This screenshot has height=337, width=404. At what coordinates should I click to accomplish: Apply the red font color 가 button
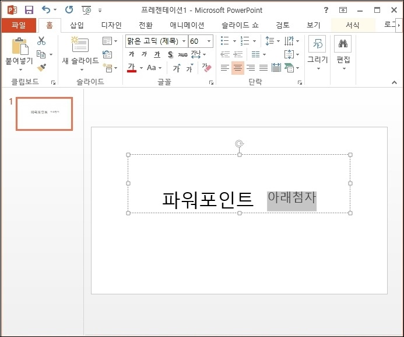(x=132, y=68)
